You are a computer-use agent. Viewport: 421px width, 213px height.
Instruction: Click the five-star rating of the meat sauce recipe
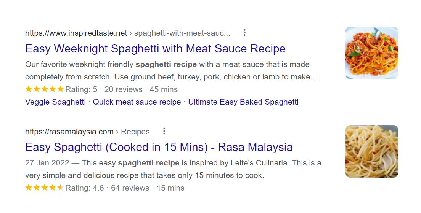click(45, 89)
